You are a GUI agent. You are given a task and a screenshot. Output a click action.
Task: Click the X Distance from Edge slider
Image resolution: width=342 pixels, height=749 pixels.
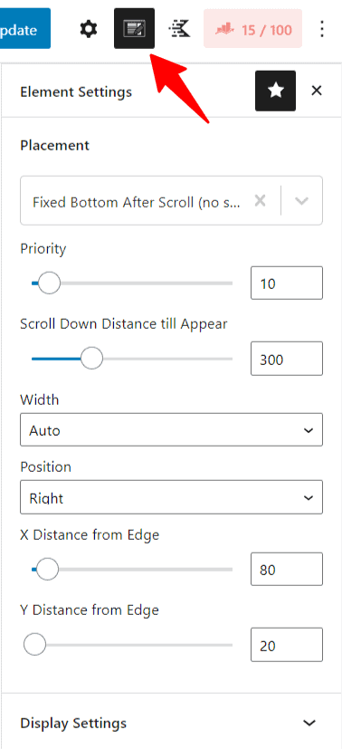click(x=132, y=570)
